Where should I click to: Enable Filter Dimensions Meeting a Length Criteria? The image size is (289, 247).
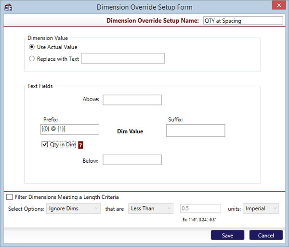coord(10,197)
